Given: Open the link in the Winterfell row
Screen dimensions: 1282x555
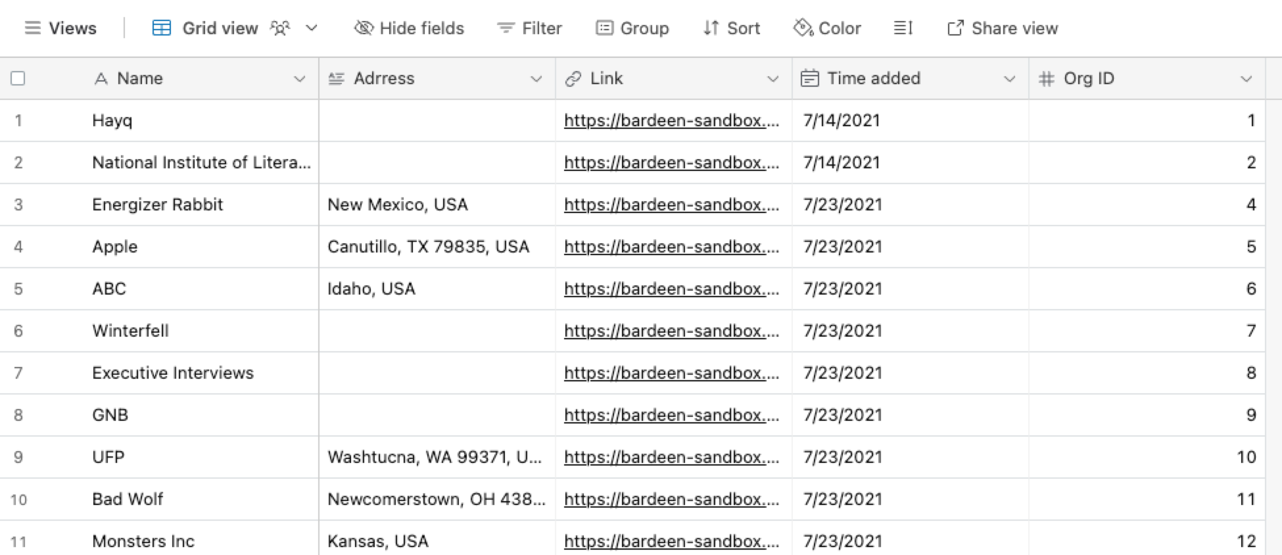Looking at the screenshot, I should [x=672, y=331].
